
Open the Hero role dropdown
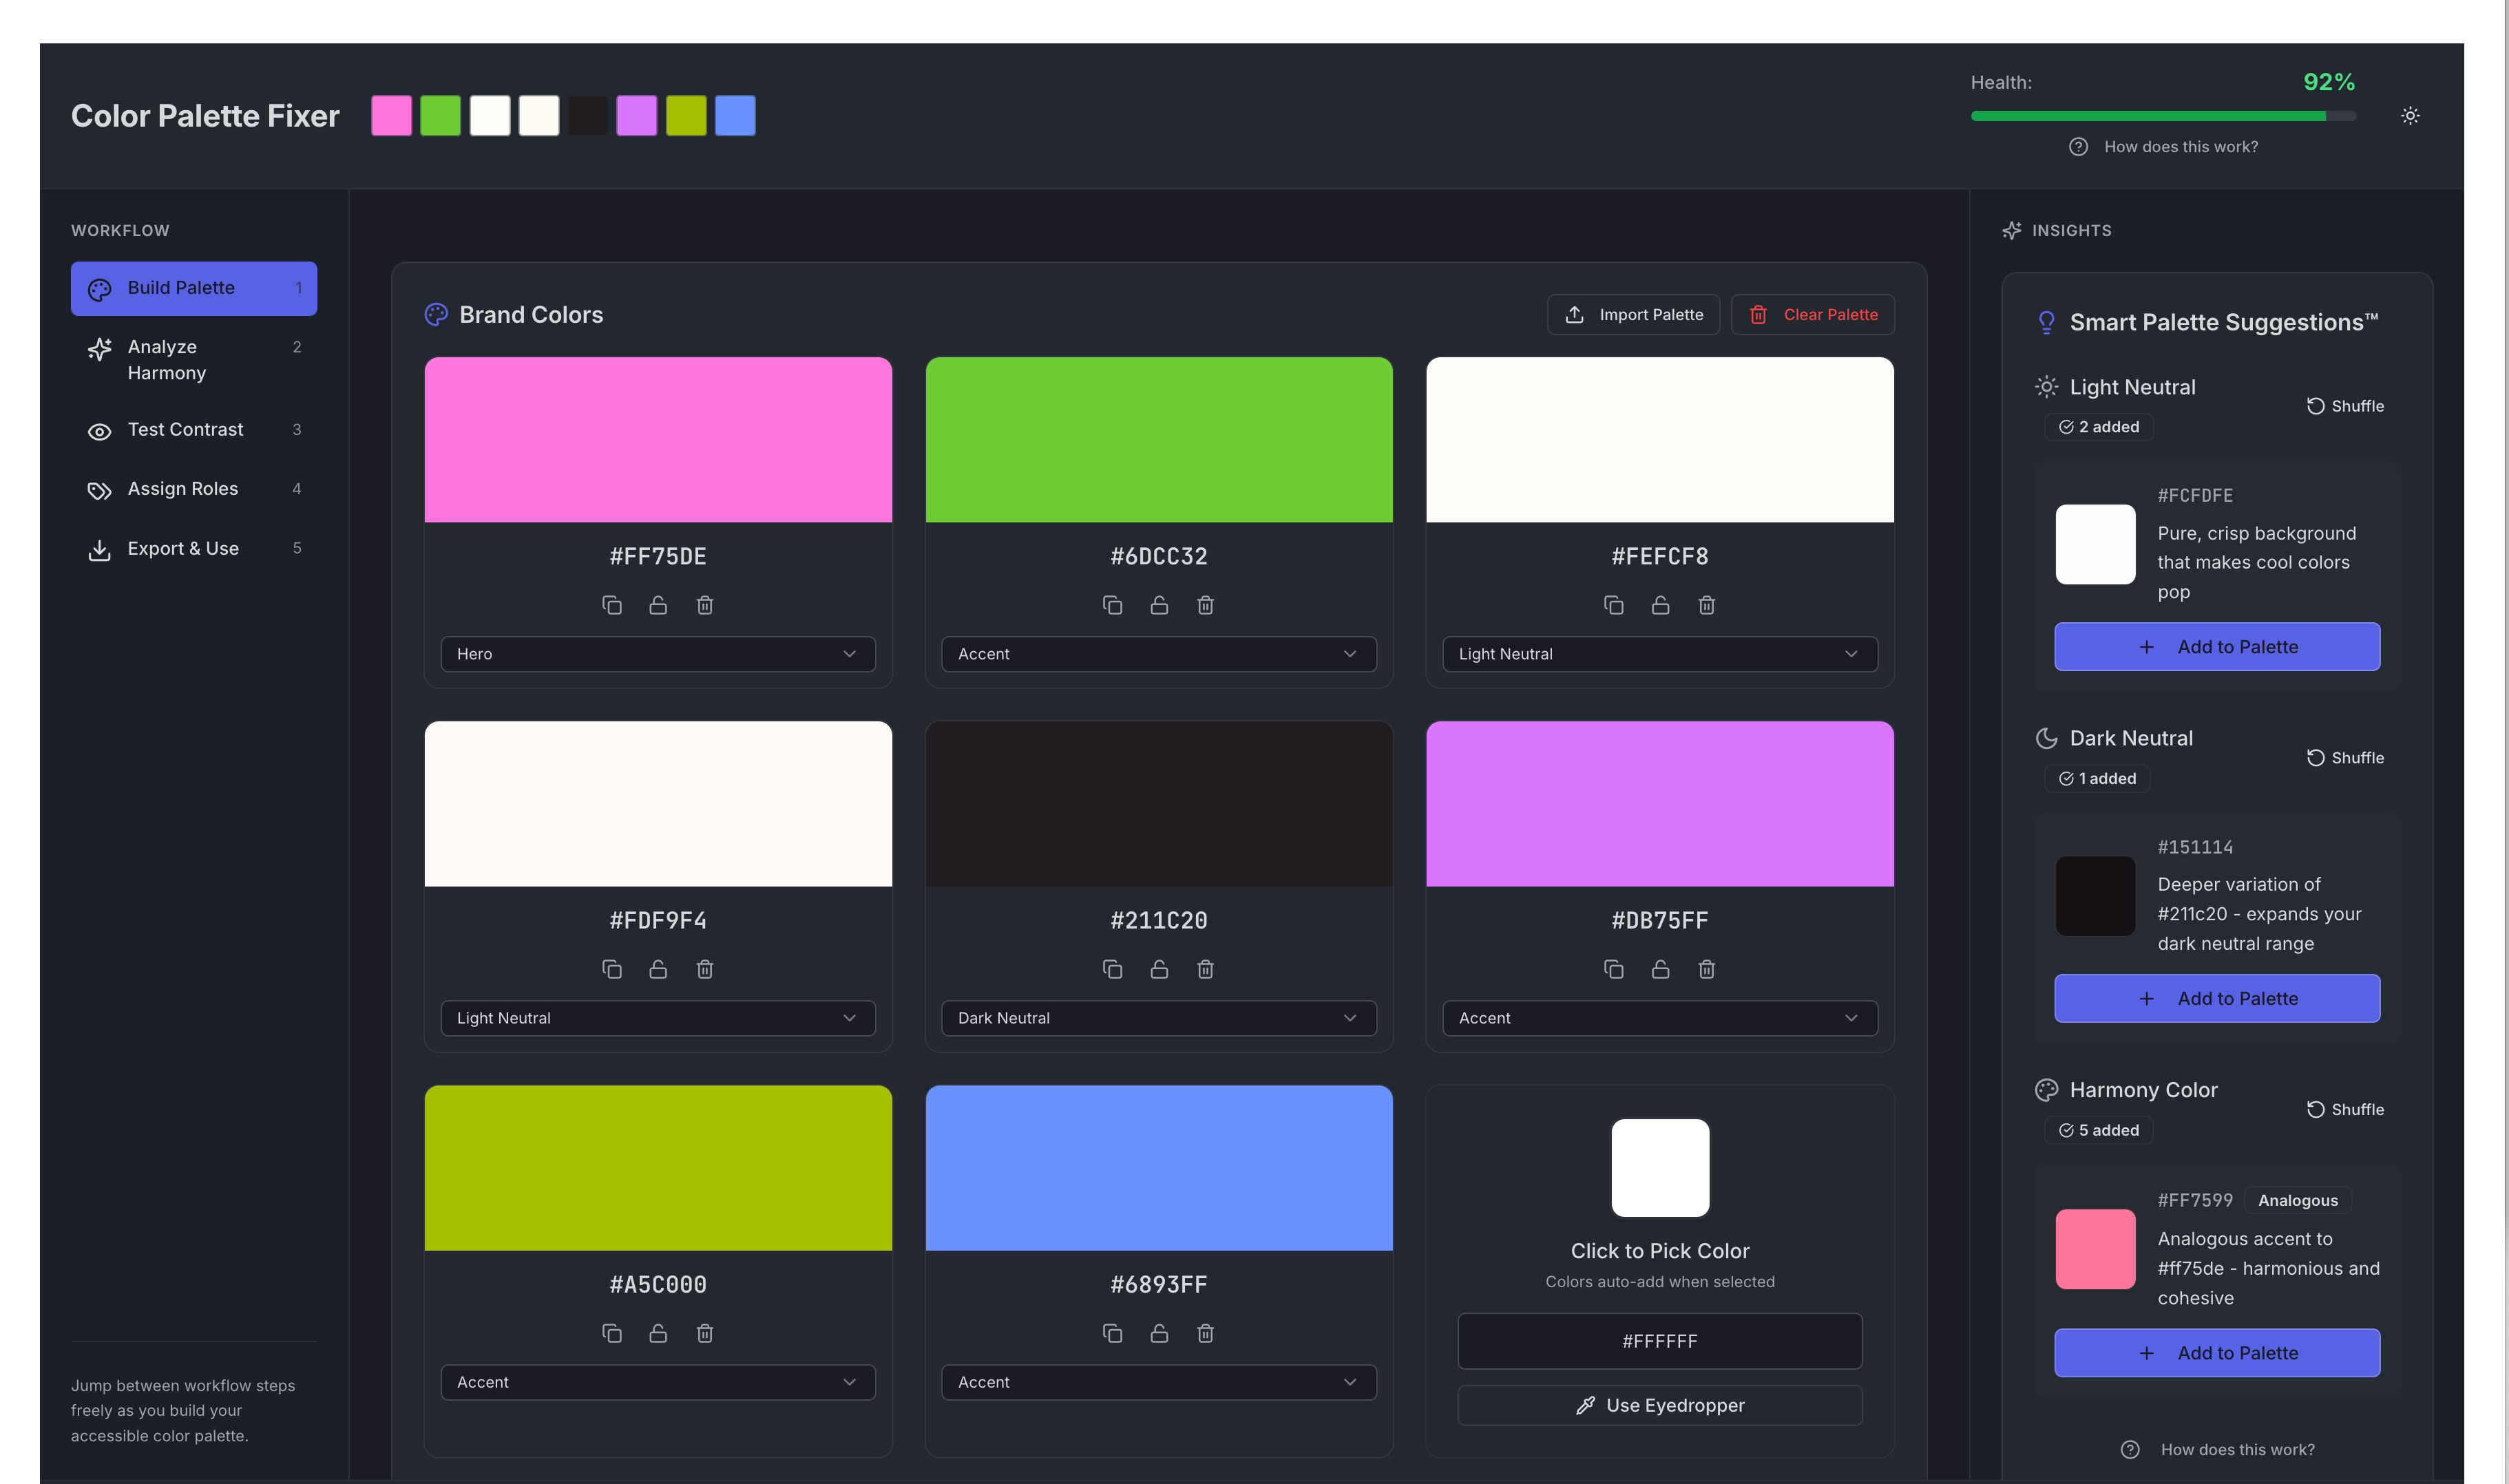[x=658, y=654]
